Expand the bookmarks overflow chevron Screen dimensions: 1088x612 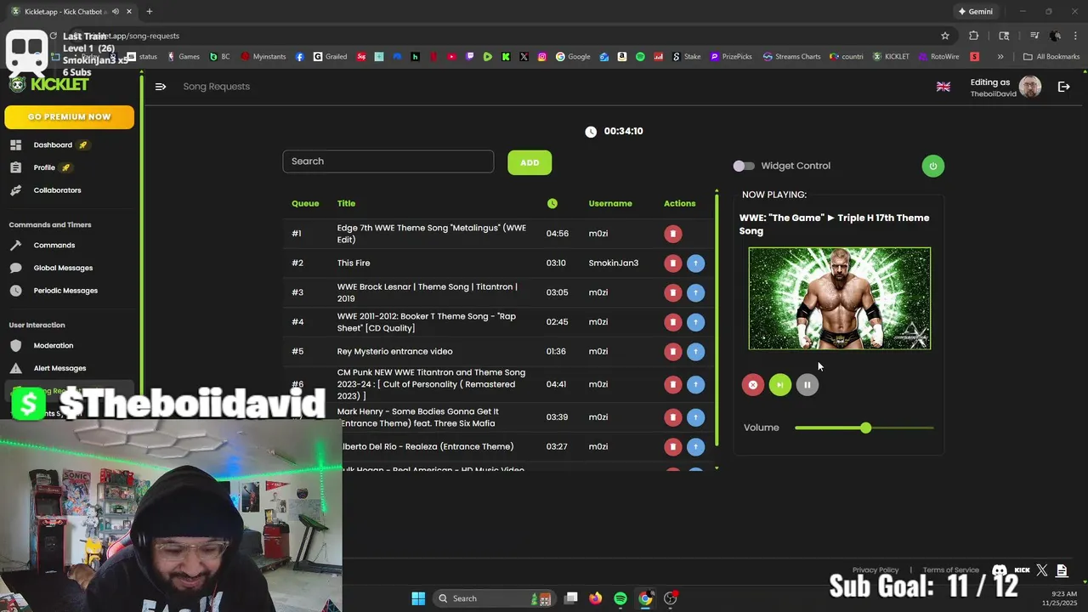[1000, 57]
